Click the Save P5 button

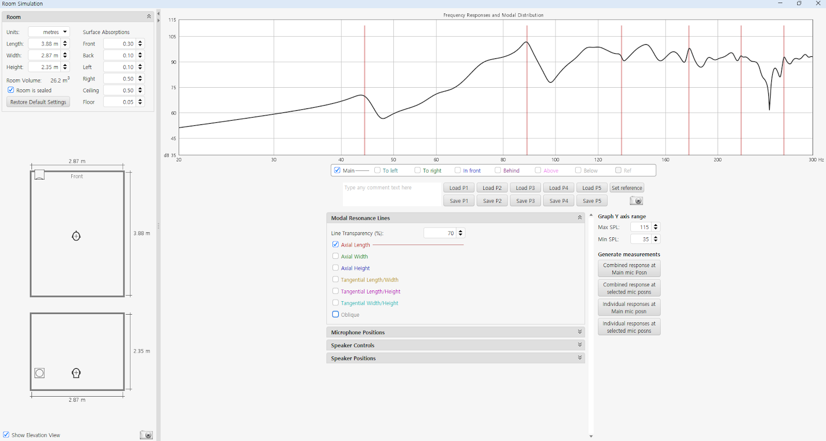[592, 201]
